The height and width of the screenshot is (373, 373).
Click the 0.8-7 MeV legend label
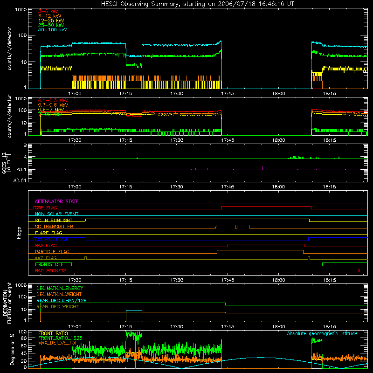click(51, 110)
